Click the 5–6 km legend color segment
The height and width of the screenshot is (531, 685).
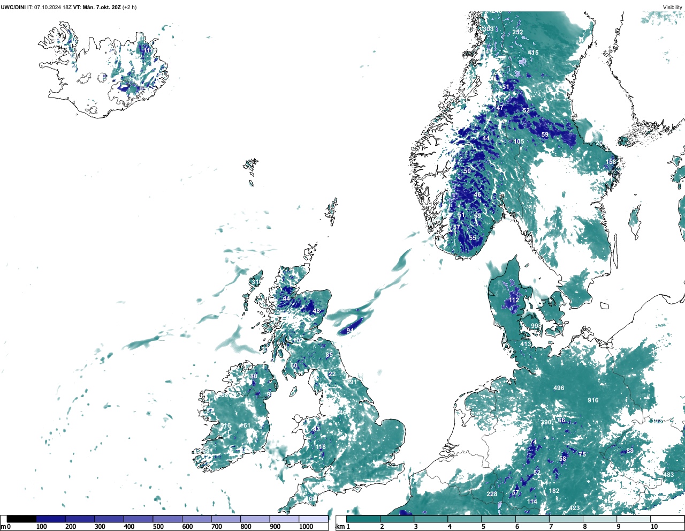point(499,519)
